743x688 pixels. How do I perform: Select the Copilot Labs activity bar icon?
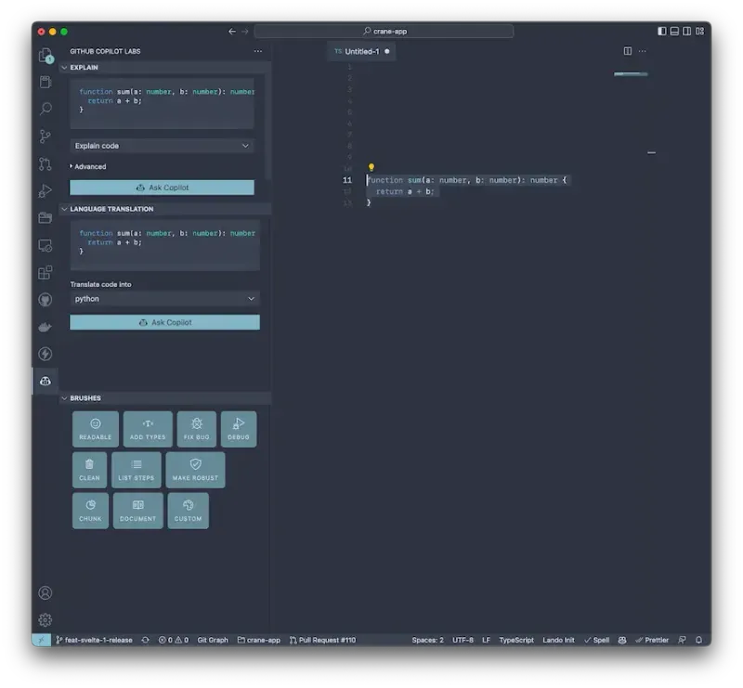pos(46,381)
